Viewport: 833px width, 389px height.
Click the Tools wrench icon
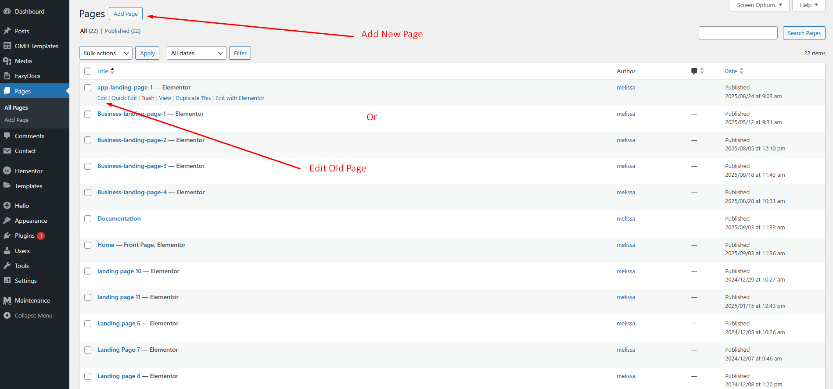coord(7,266)
